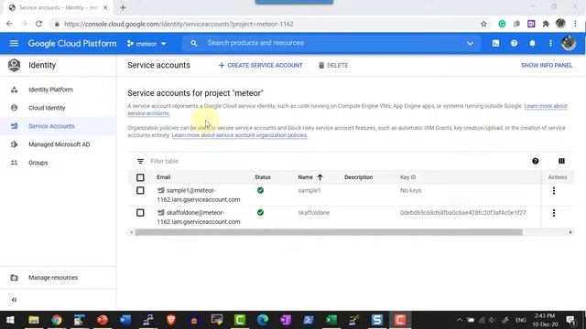Click the browser back arrow
Screen dimensions: 586x329
pyautogui.click(x=9, y=24)
